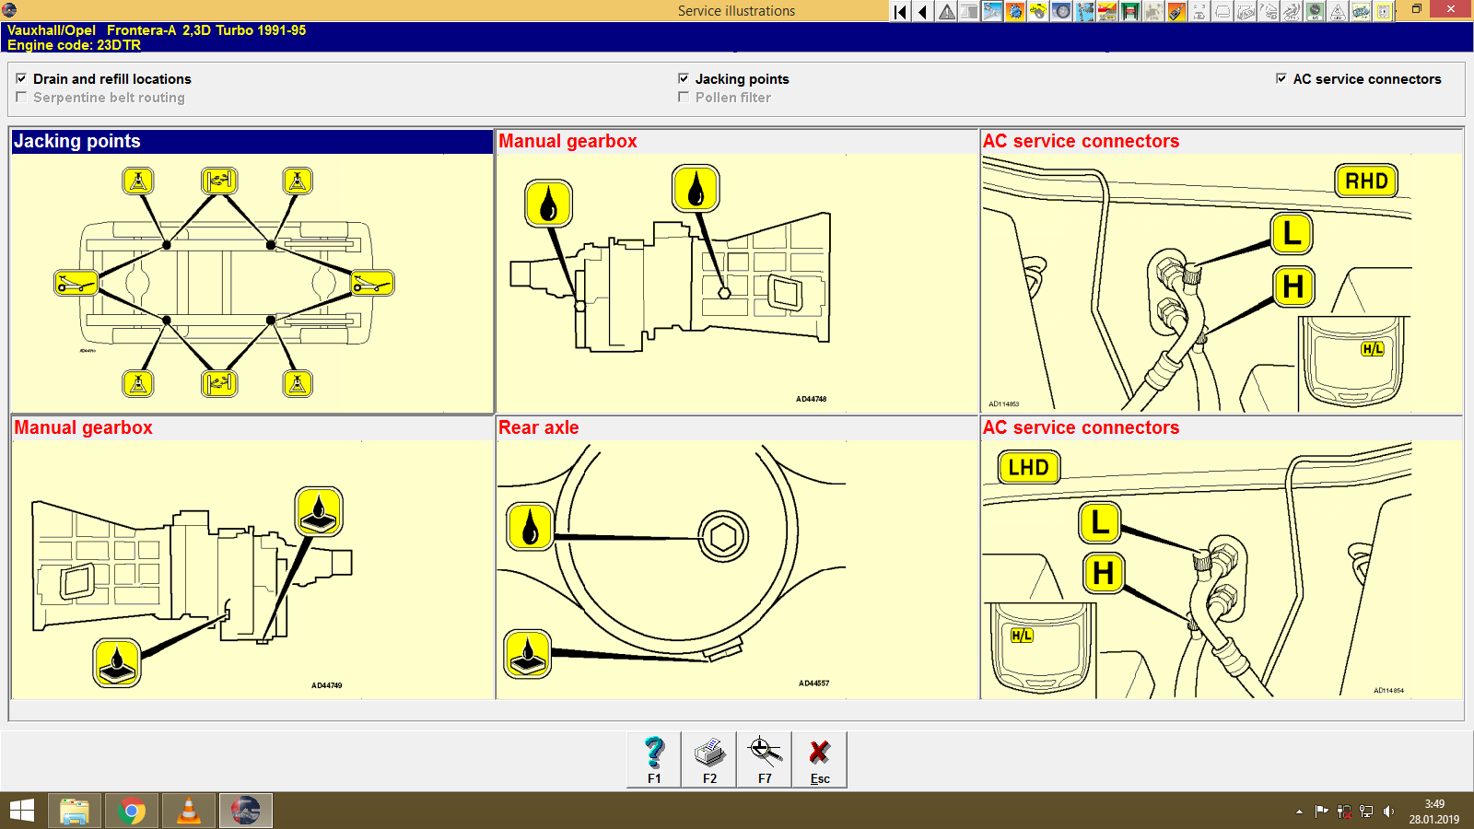Open the warning triangle toolbar icon
This screenshot has height=829, width=1474.
coord(945,11)
